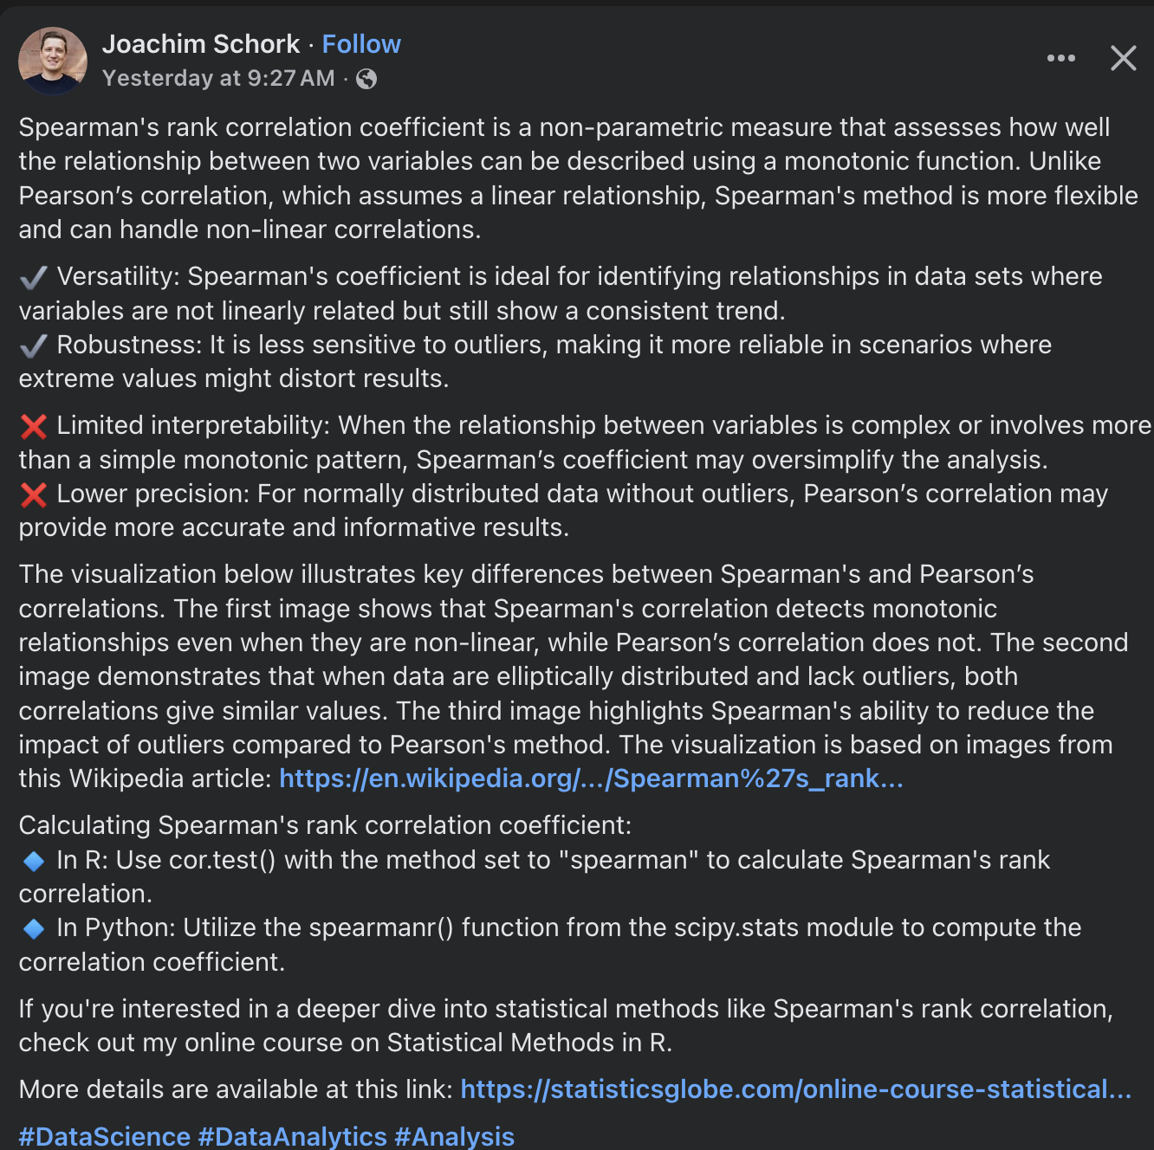
Task: Click the Follow link beside the author name
Action: 361,44
